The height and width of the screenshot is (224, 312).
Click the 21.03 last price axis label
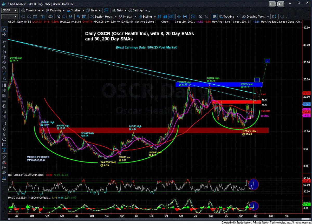point(307,93)
